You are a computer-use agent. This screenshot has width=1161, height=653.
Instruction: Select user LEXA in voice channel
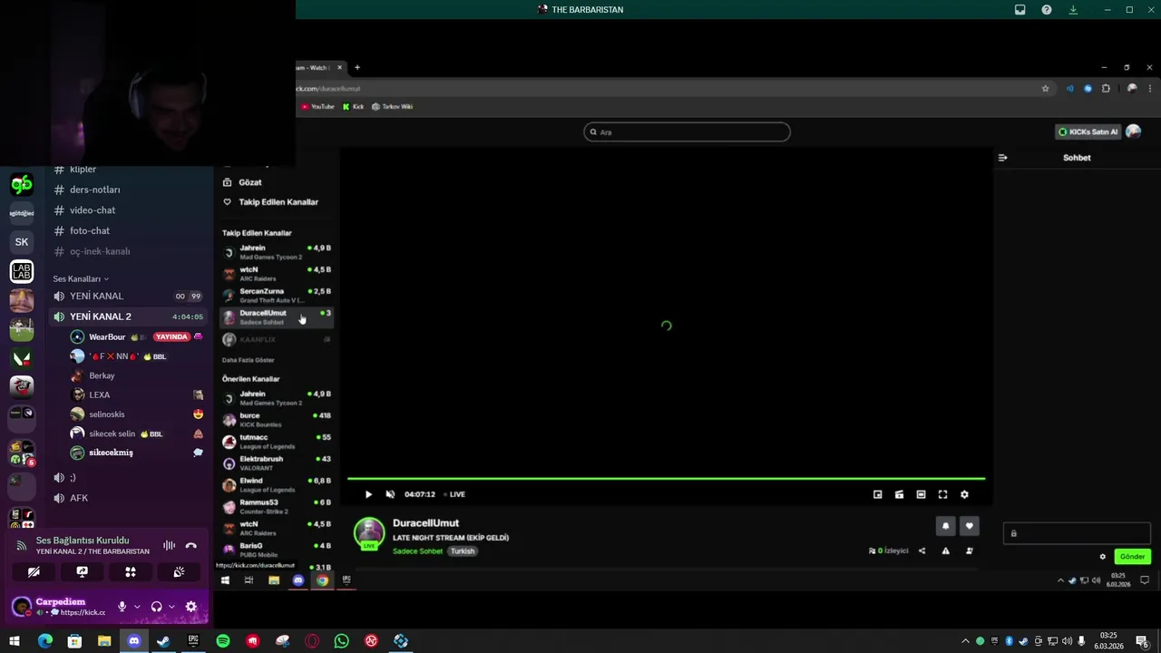pos(136,395)
